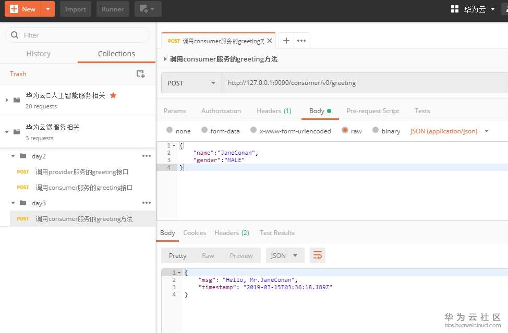Open the tab options ellipsis menu
Screen dimensions: 508x333
coord(301,41)
